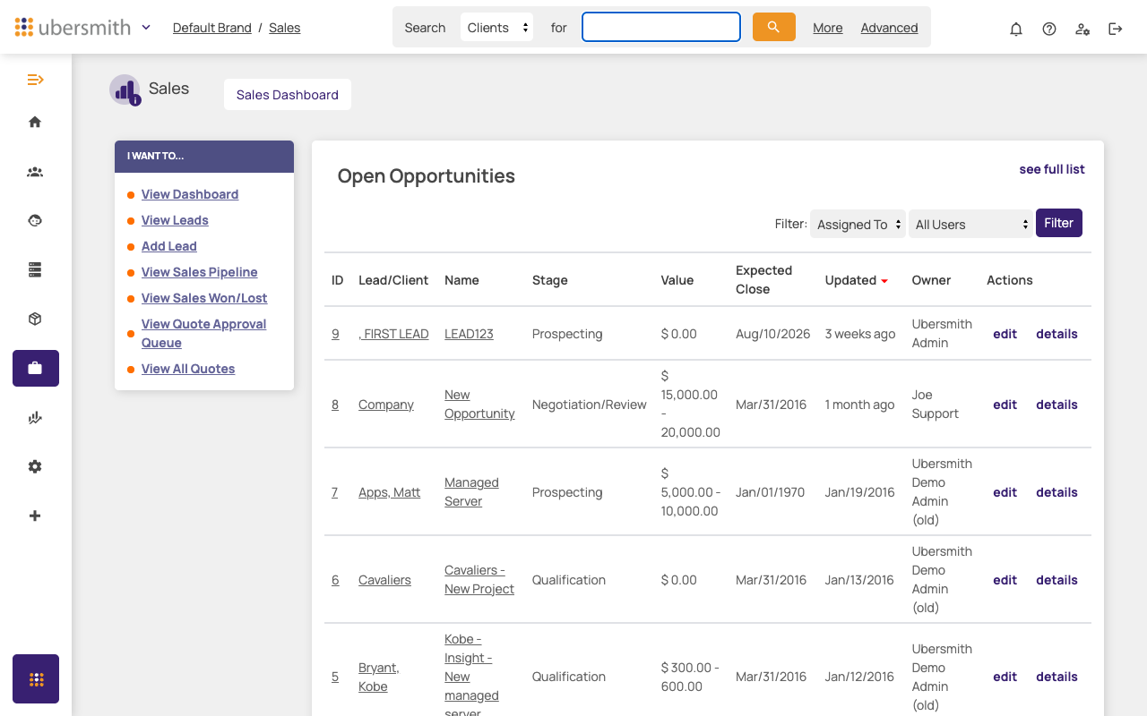Open the Services box sidebar icon
The width and height of the screenshot is (1147, 716).
pyautogui.click(x=35, y=319)
